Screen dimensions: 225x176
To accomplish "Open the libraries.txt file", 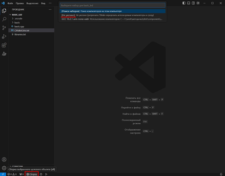I will click(x=31, y=34).
